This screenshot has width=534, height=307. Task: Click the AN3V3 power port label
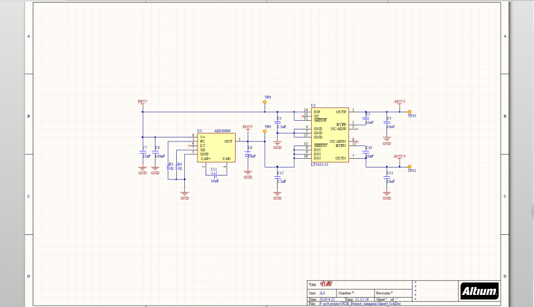(x=399, y=156)
